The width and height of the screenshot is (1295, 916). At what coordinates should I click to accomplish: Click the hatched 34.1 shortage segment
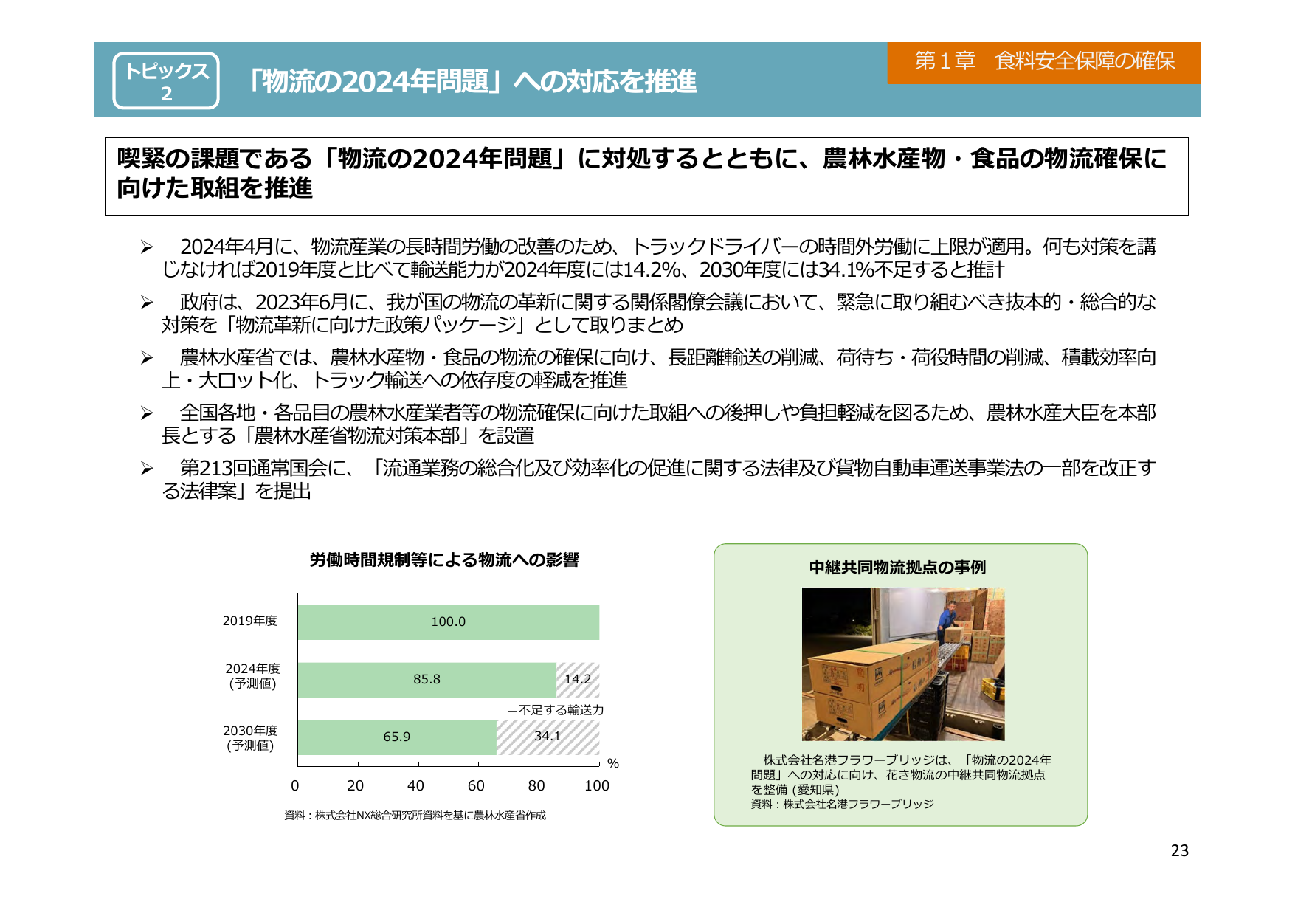click(548, 737)
